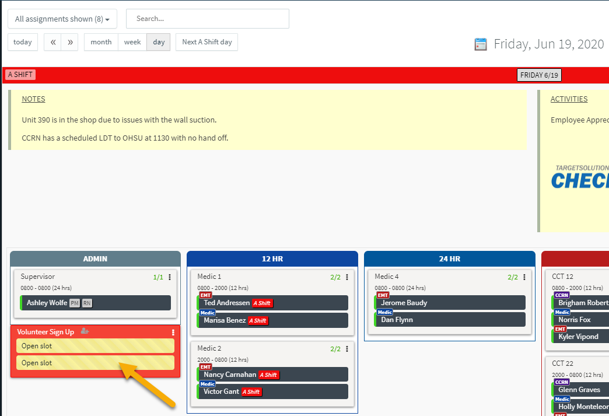Click the EMT tag above Nancy Carnahan
Viewport: 609px width, 416px height.
click(205, 366)
